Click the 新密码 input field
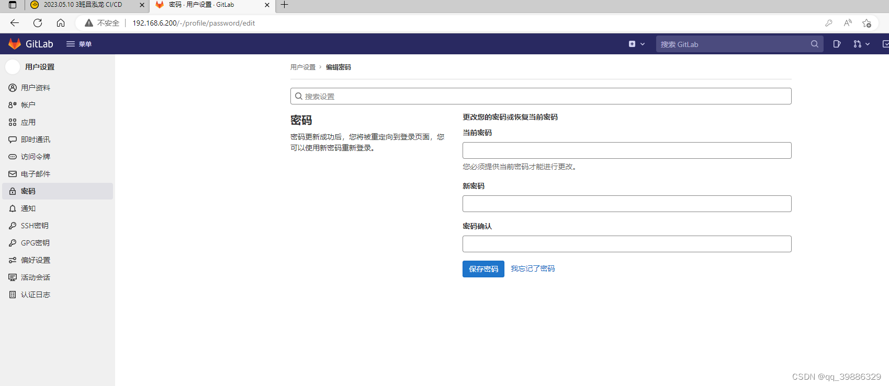The image size is (889, 386). pos(627,204)
